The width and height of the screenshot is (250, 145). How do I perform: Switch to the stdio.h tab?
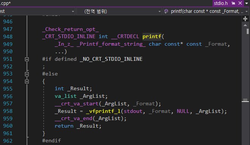coord(220,3)
